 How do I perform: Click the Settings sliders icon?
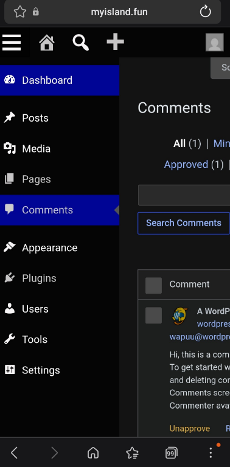coord(10,370)
